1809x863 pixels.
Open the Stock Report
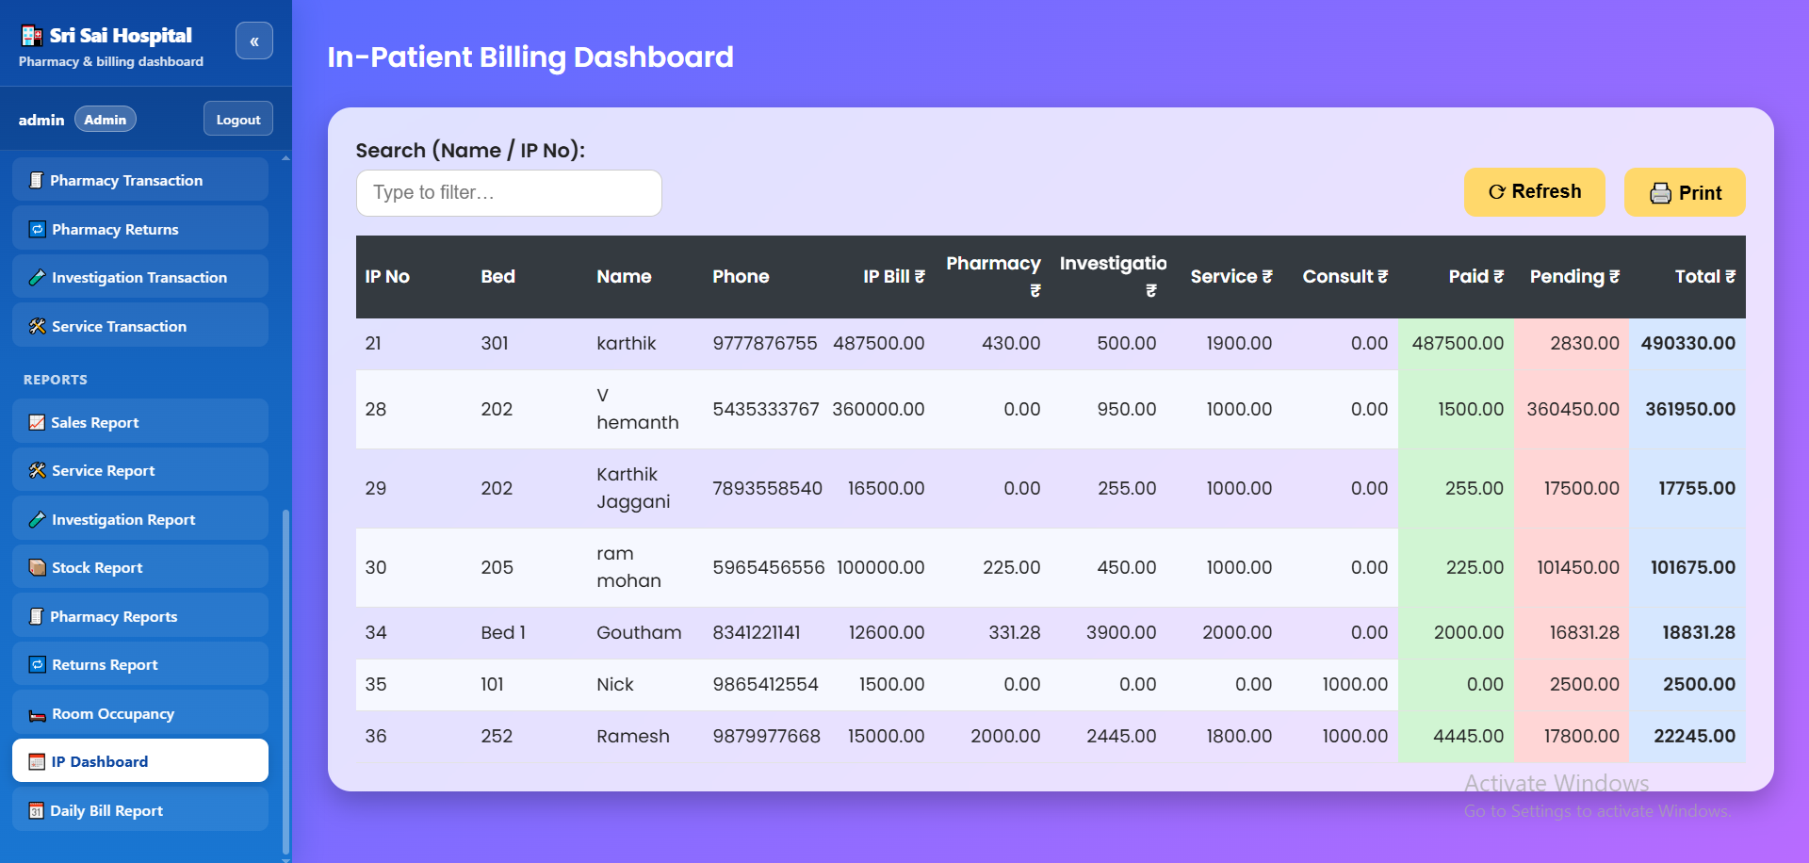point(140,566)
